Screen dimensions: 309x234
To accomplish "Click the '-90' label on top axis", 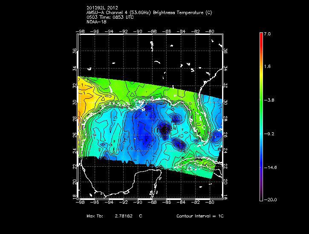I will point(138,31).
